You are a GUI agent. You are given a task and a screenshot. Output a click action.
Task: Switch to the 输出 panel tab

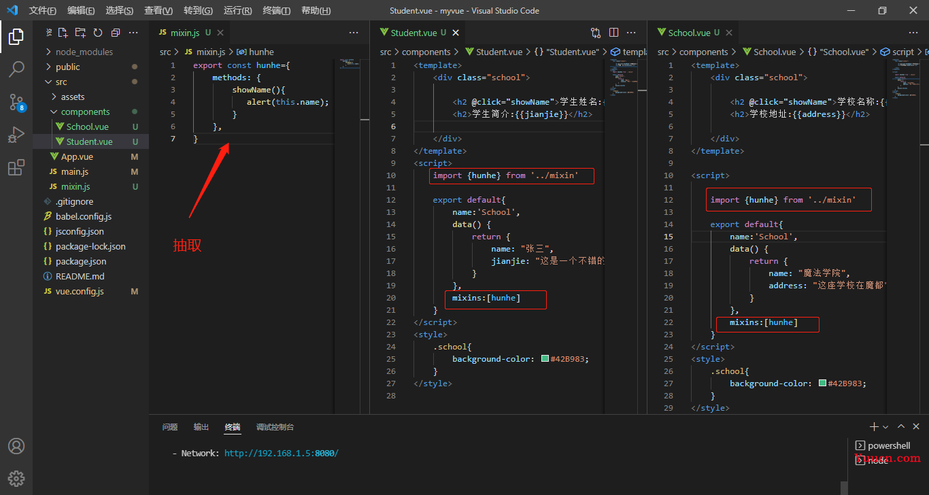(x=201, y=427)
